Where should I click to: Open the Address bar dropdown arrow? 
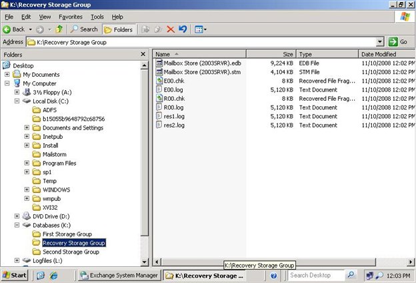pyautogui.click(x=379, y=42)
